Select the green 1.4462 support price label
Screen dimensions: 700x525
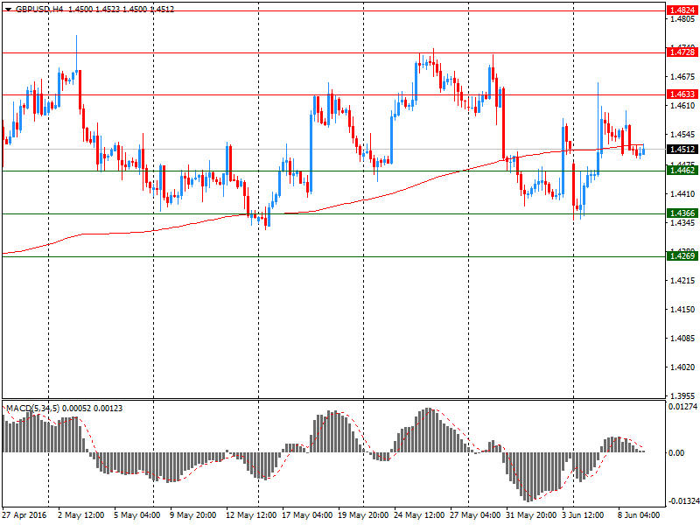tap(681, 171)
